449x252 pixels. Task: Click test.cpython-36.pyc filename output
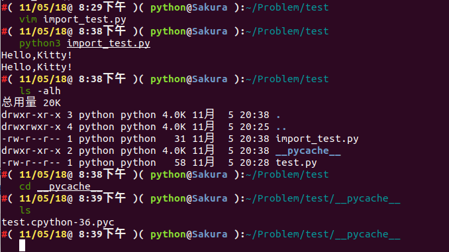[x=58, y=222]
